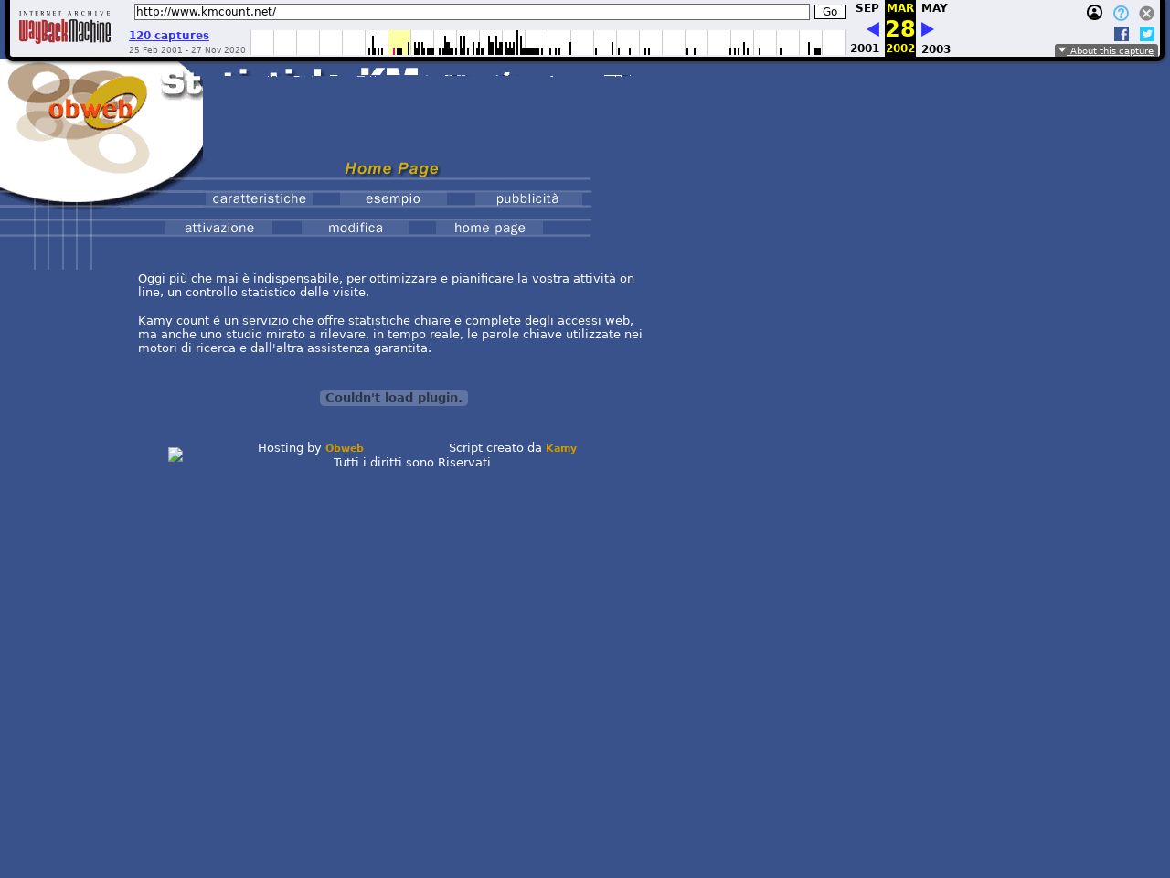This screenshot has height=878, width=1170.
Task: Open the esempio menu item
Action: click(393, 198)
